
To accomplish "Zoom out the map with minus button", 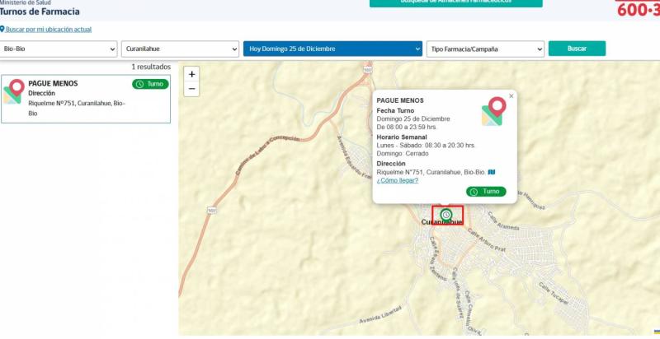I will click(192, 88).
